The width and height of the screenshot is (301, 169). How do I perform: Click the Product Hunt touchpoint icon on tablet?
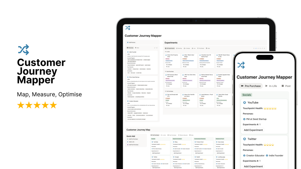click(195, 142)
